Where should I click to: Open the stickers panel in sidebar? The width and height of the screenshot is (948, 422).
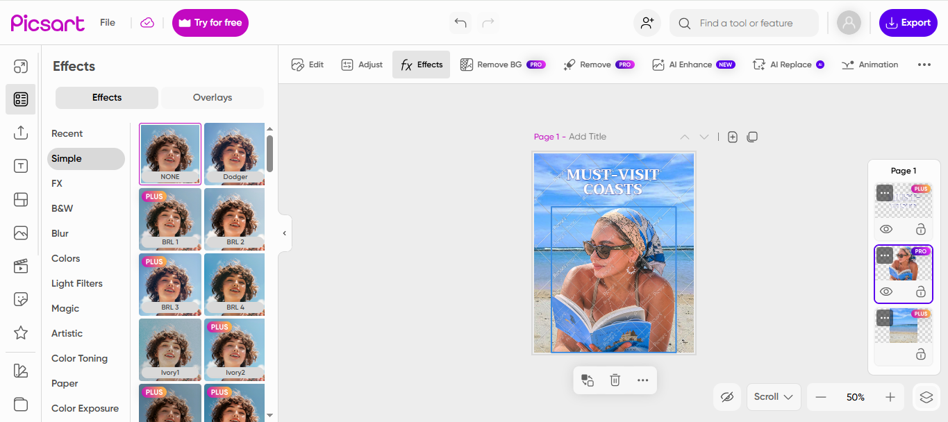[21, 300]
